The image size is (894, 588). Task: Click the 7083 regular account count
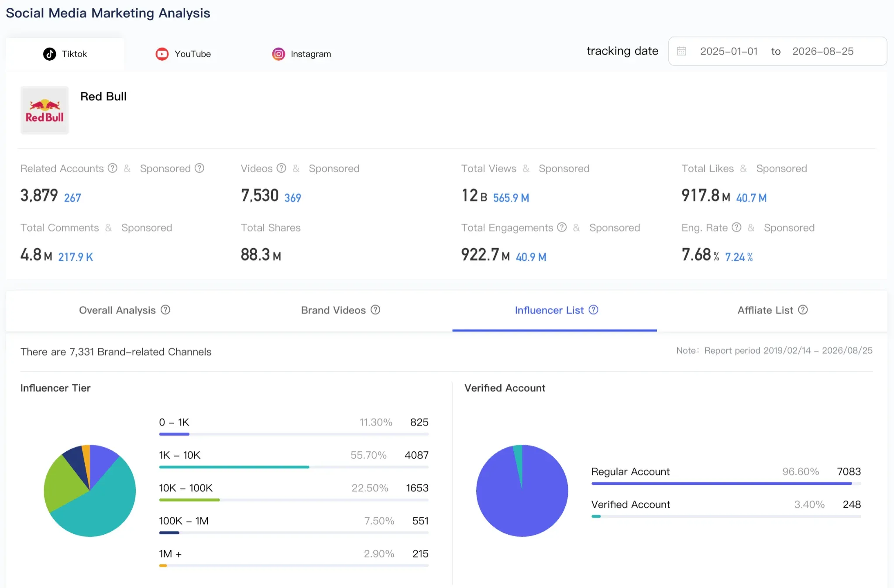[849, 471]
